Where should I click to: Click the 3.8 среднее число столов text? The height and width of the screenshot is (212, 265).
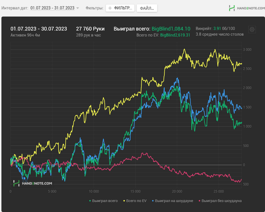pyautogui.click(x=220, y=34)
